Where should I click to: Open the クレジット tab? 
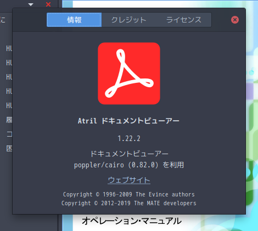(129, 20)
